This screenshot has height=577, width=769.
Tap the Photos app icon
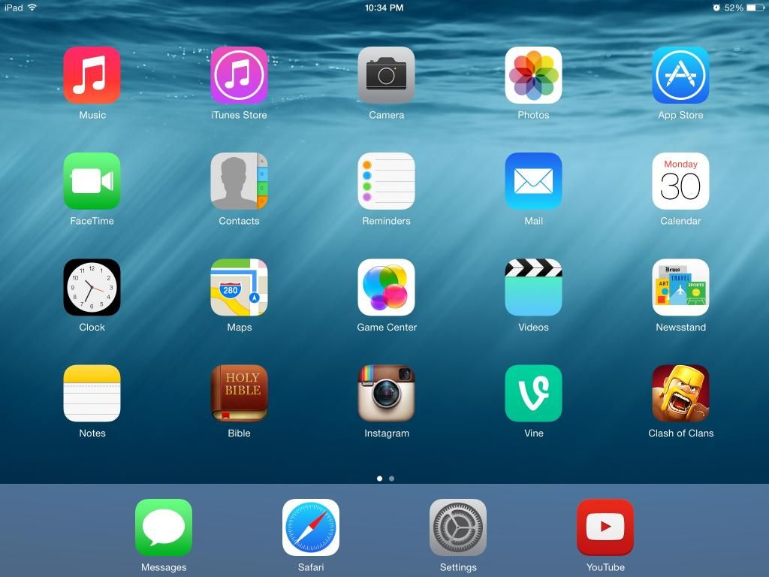(533, 75)
